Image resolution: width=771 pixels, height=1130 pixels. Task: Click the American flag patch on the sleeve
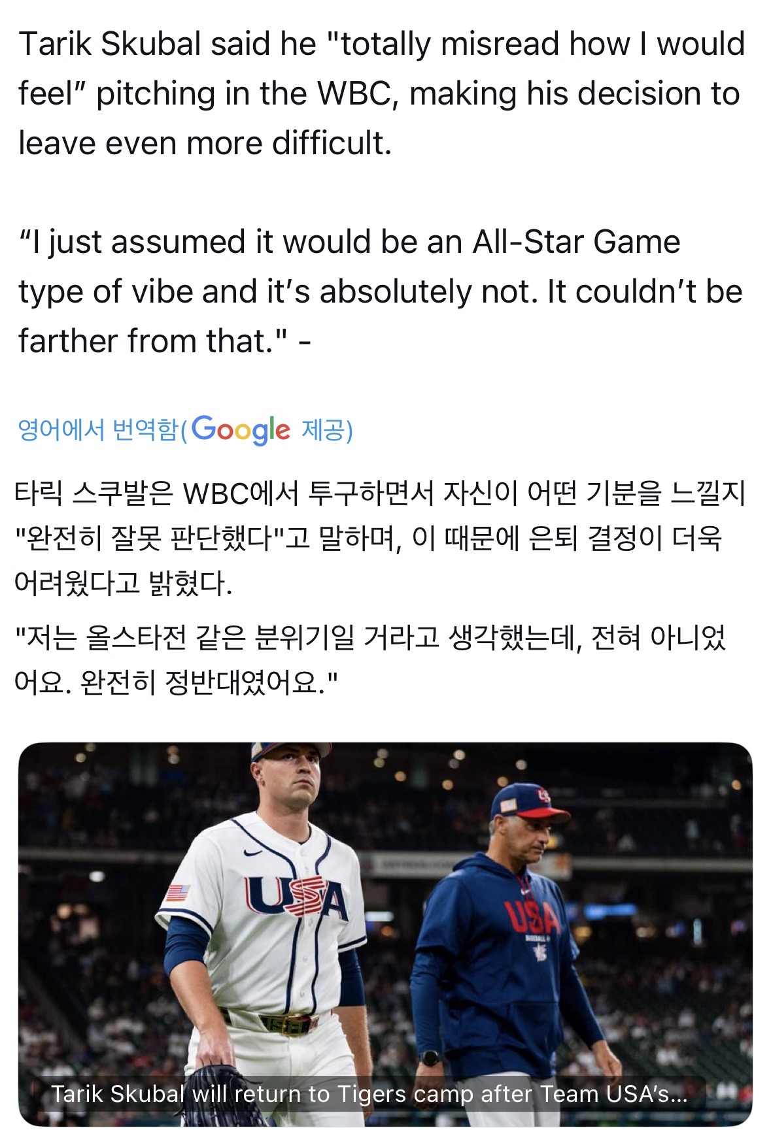click(177, 891)
